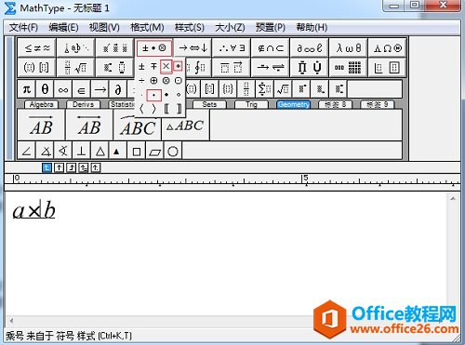Image resolution: width=465 pixels, height=345 pixels.
Task: Switch to the Trig tab
Action: tap(251, 104)
